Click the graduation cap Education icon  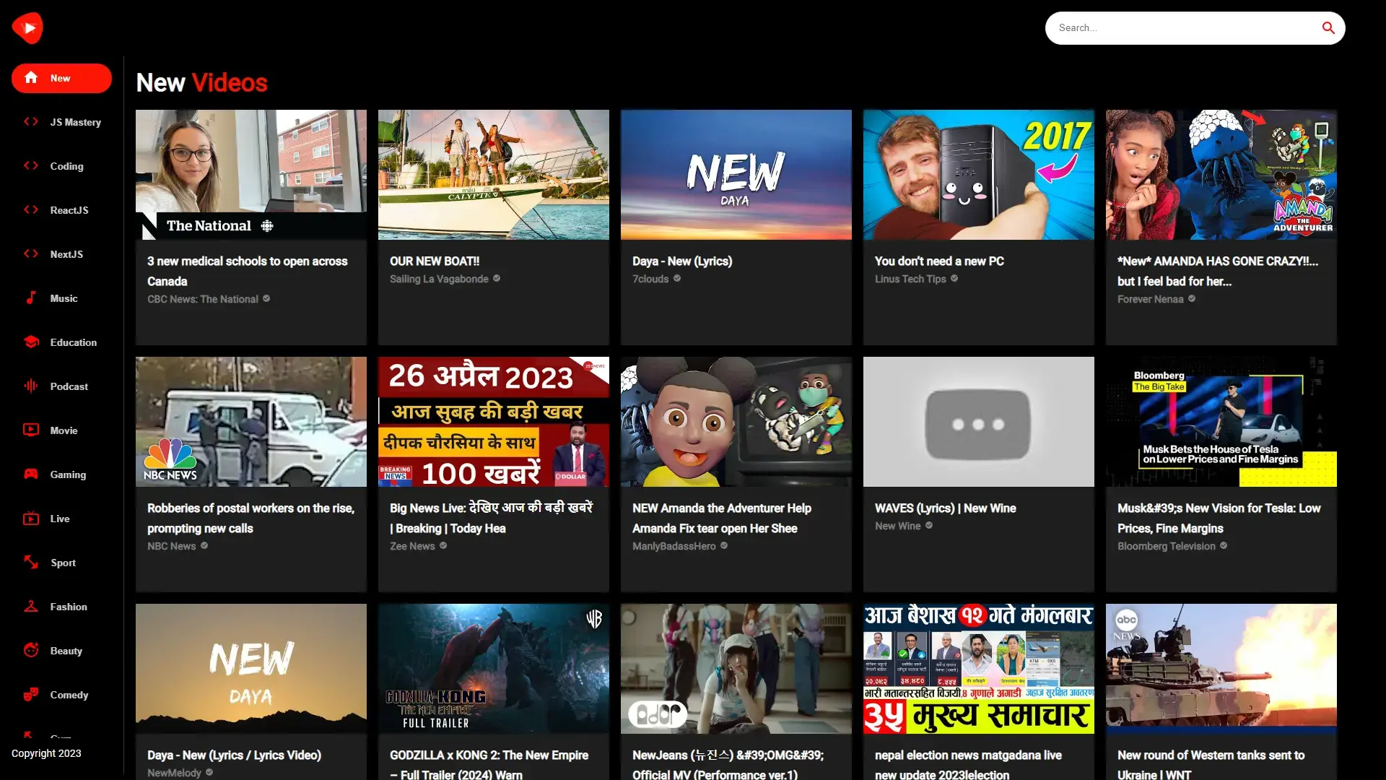[31, 342]
